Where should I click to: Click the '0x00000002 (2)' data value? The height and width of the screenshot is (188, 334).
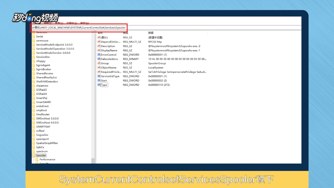(157, 80)
